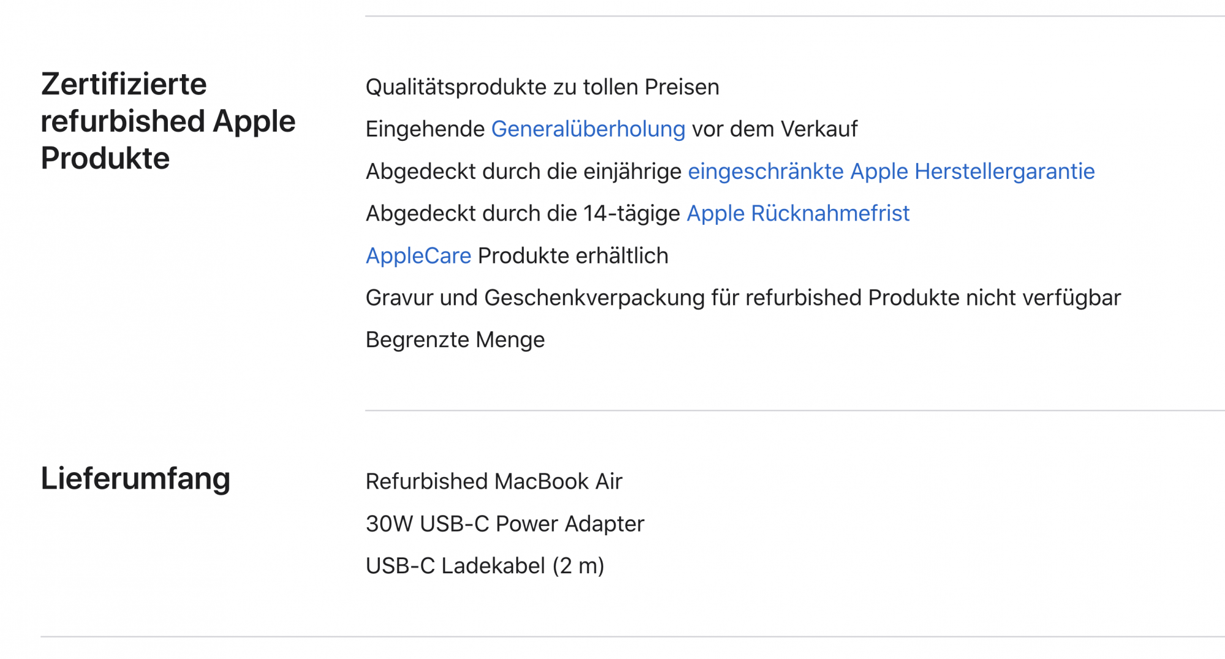Viewport: 1225px width, 659px height.
Task: Click USB-C Ladekabel (2 m) text
Action: click(x=484, y=566)
